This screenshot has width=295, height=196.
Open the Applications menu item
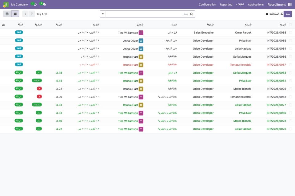coord(256,5)
